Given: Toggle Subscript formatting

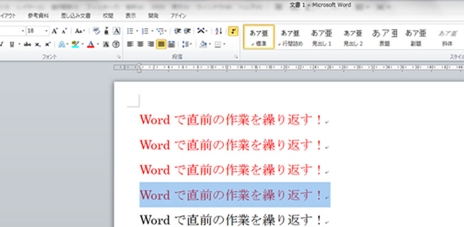Looking at the screenshot, I should tap(37, 44).
